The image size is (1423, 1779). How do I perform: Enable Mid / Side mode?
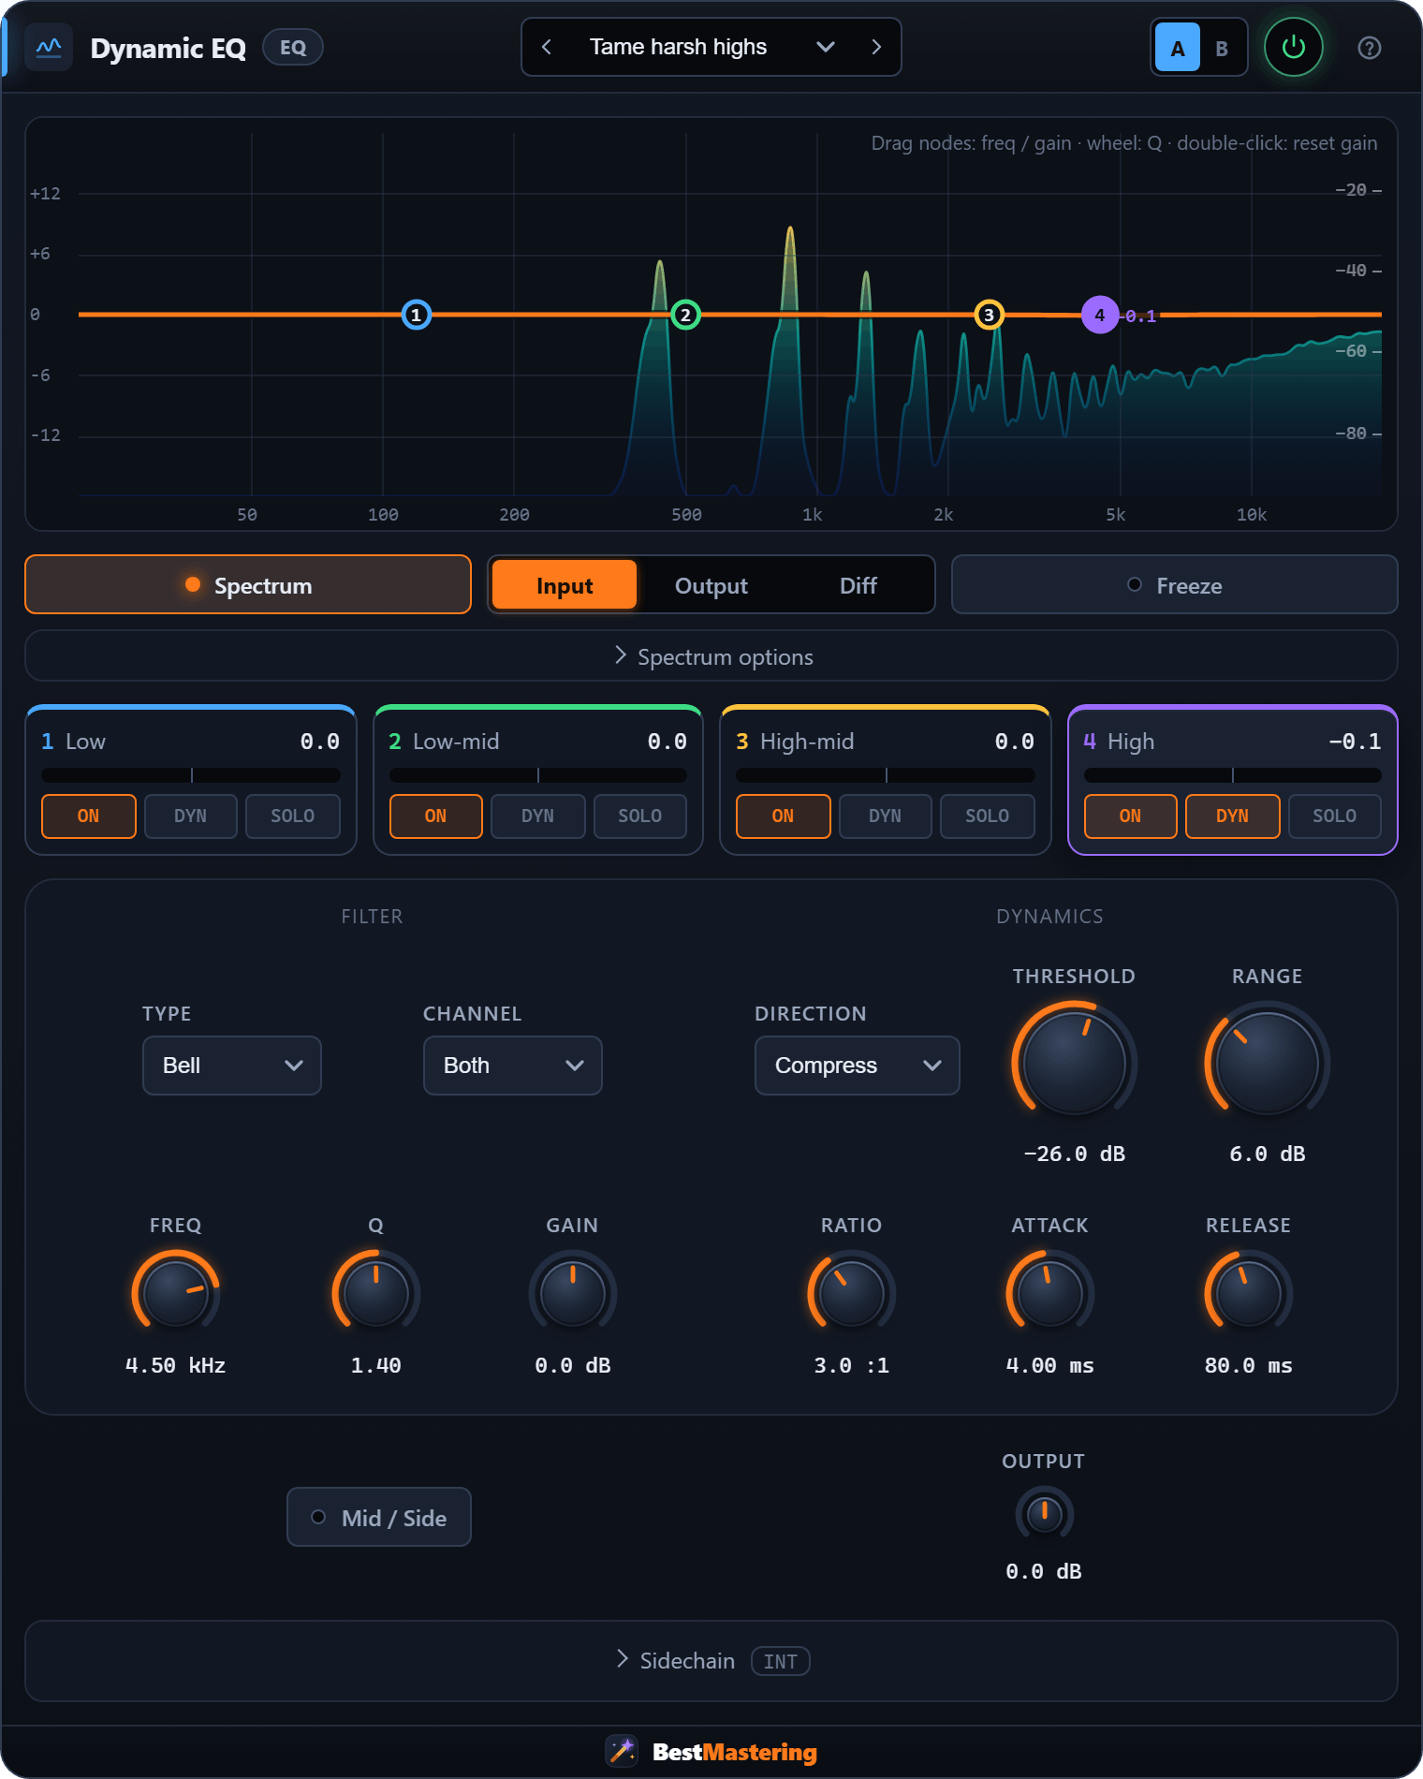point(379,1517)
